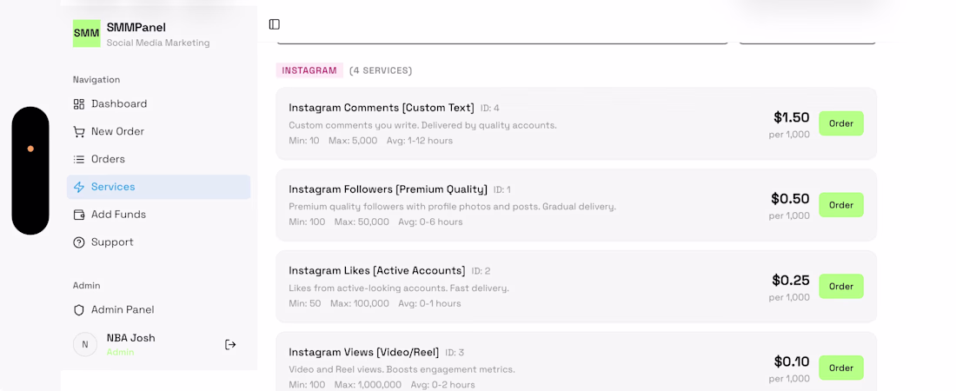Click the pink INSTAGRAM category tag
Image resolution: width=956 pixels, height=391 pixels.
pos(309,70)
